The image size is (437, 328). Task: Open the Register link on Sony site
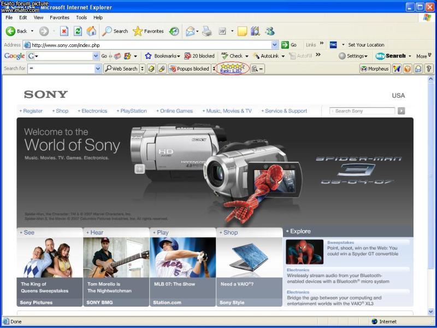(x=31, y=111)
